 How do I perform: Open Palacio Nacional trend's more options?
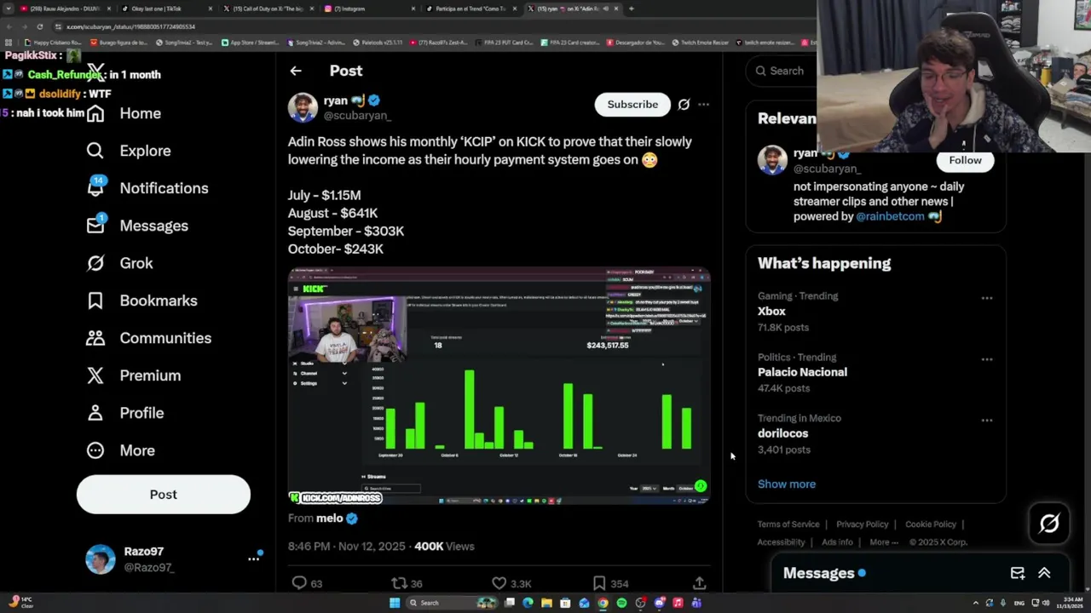click(986, 359)
